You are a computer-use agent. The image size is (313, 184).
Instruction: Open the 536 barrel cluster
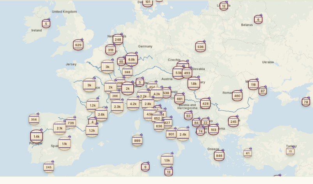coord(200,47)
